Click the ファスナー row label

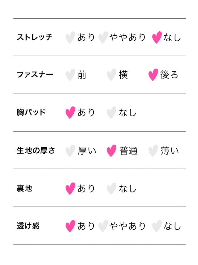pyautogui.click(x=35, y=75)
